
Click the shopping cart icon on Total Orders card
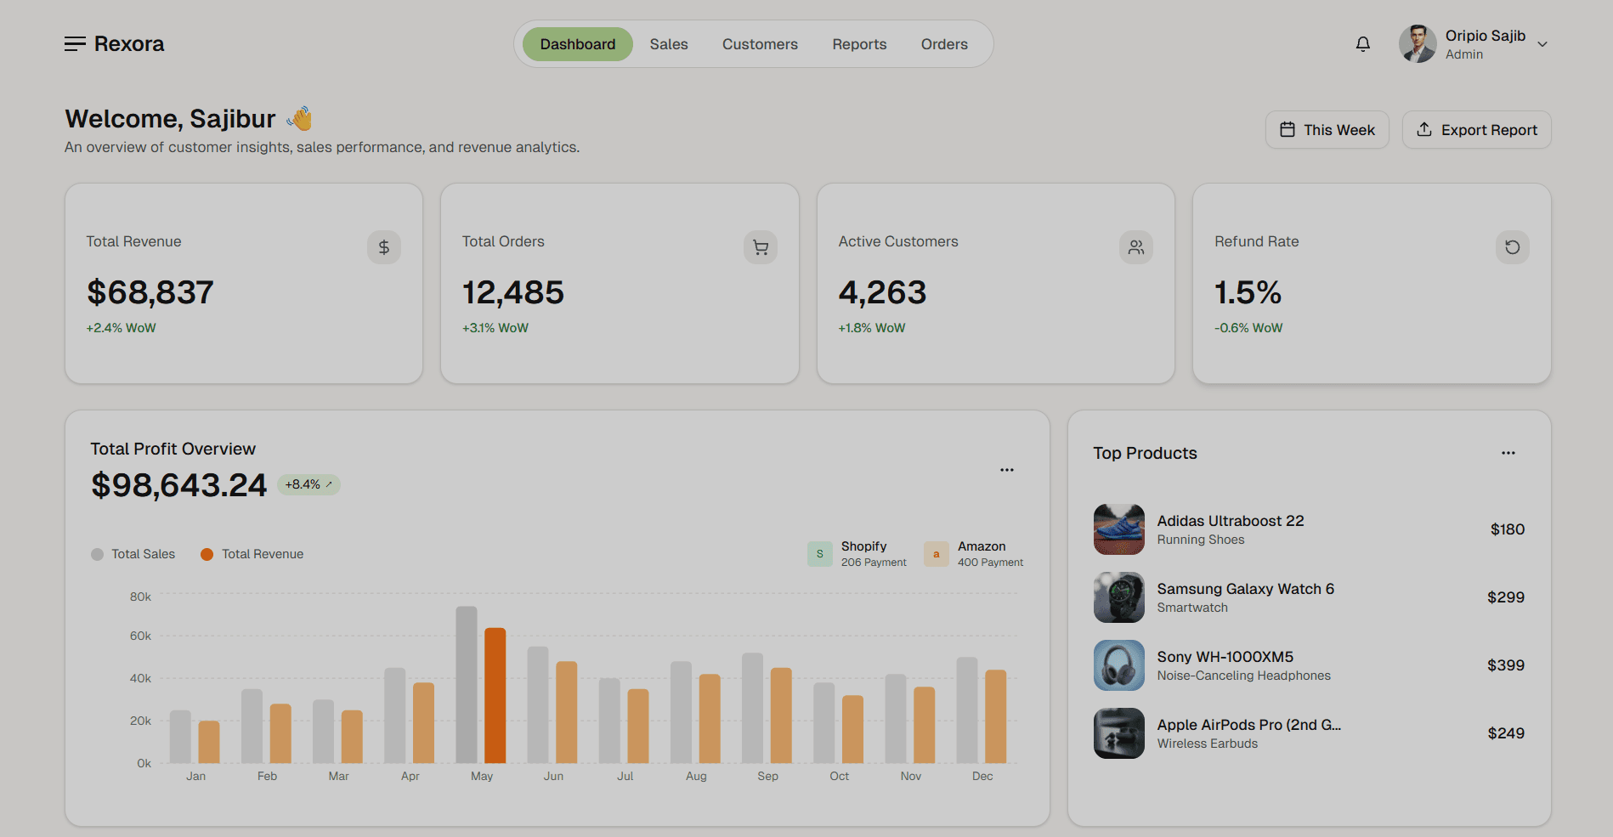click(761, 247)
